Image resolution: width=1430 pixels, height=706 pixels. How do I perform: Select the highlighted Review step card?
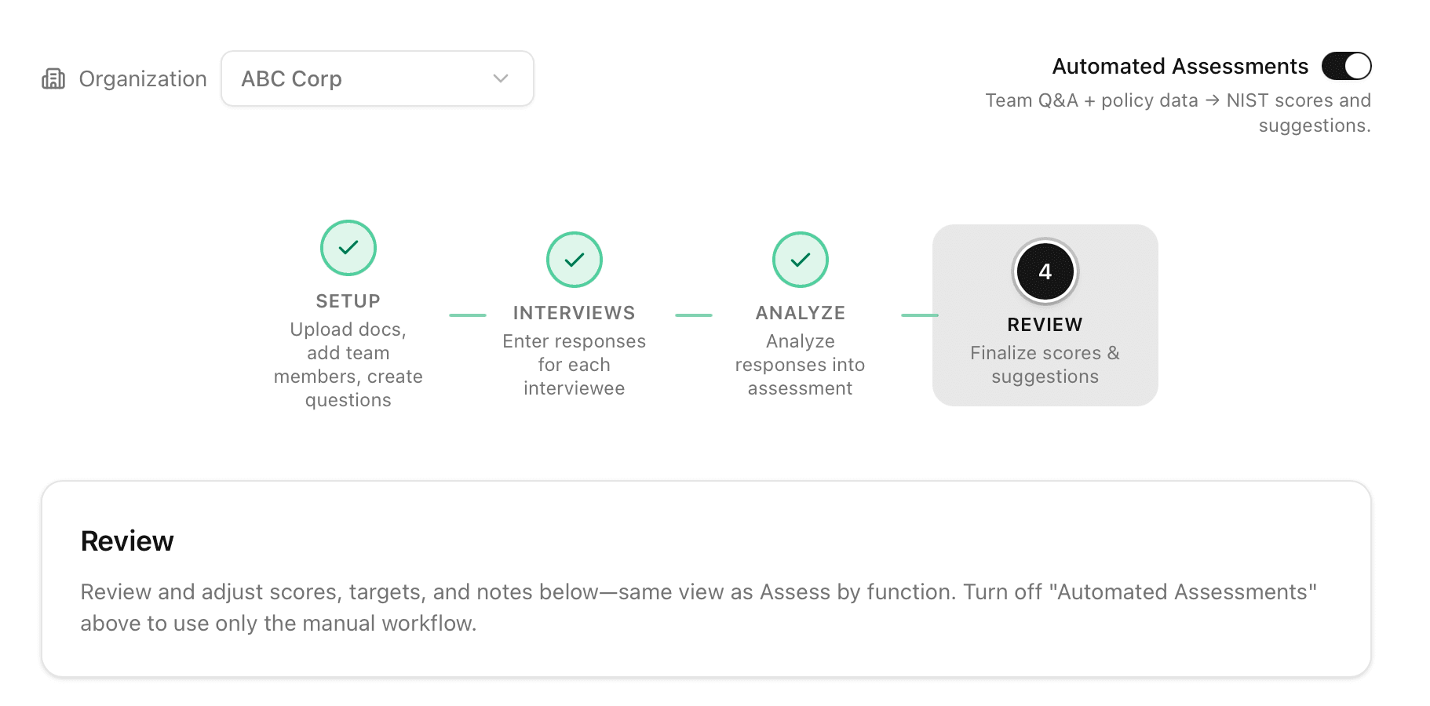point(1045,315)
